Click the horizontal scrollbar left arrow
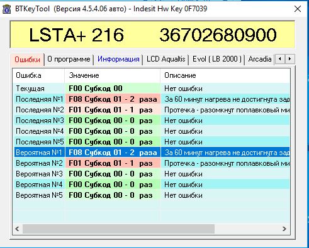 (x=17, y=229)
